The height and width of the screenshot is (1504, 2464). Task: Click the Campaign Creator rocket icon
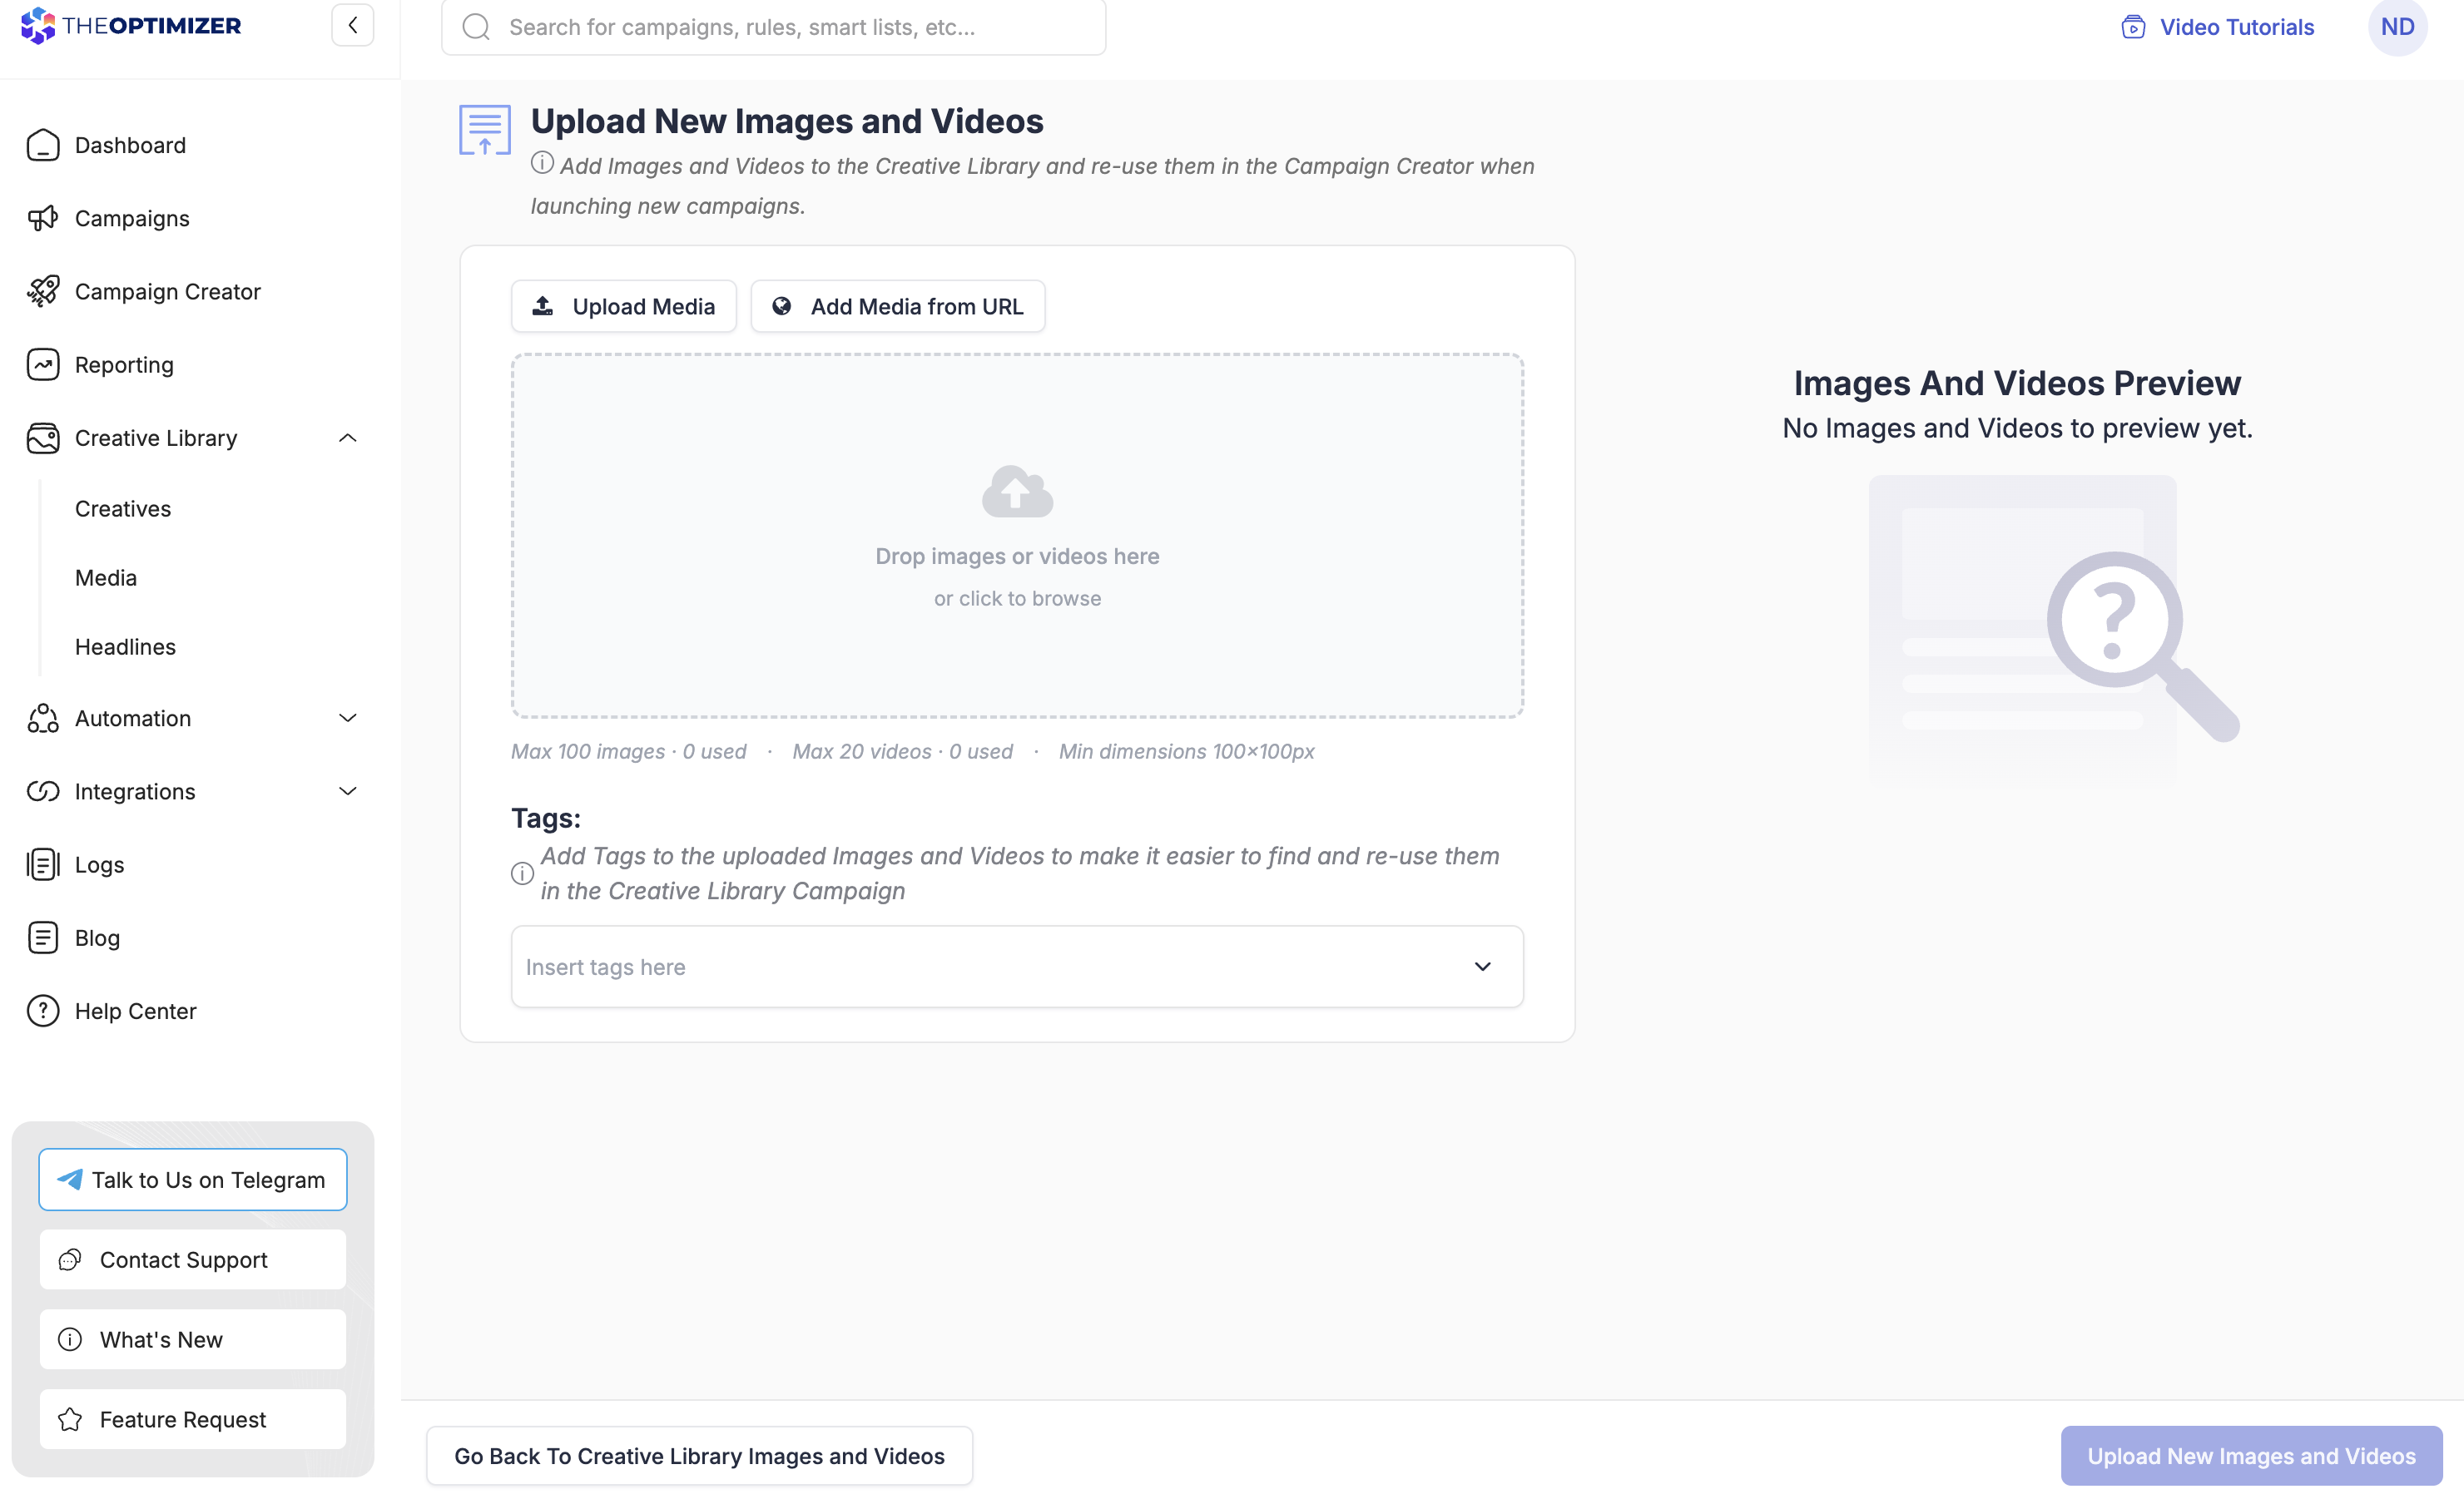click(43, 292)
